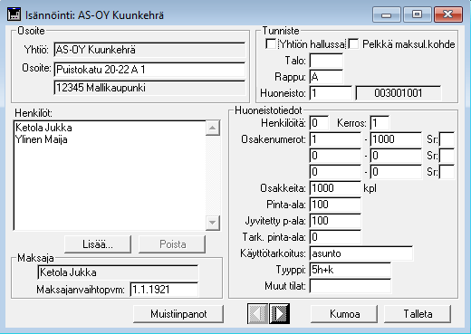Screen dimensions: 471x334
Task: Click first row Sr field
Action: pos(447,139)
